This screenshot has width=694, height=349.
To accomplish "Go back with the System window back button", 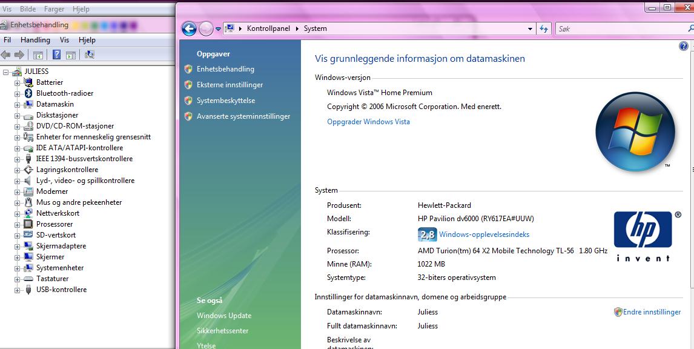I will 189,29.
